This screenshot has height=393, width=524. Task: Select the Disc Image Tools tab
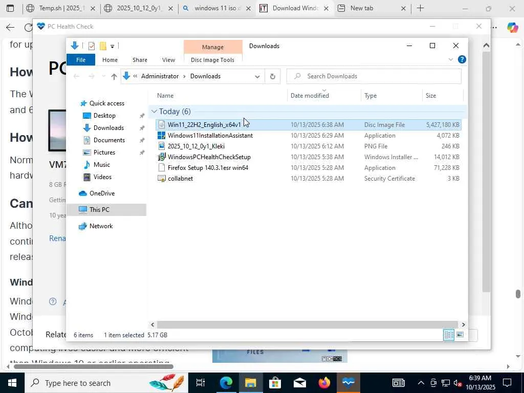click(212, 60)
